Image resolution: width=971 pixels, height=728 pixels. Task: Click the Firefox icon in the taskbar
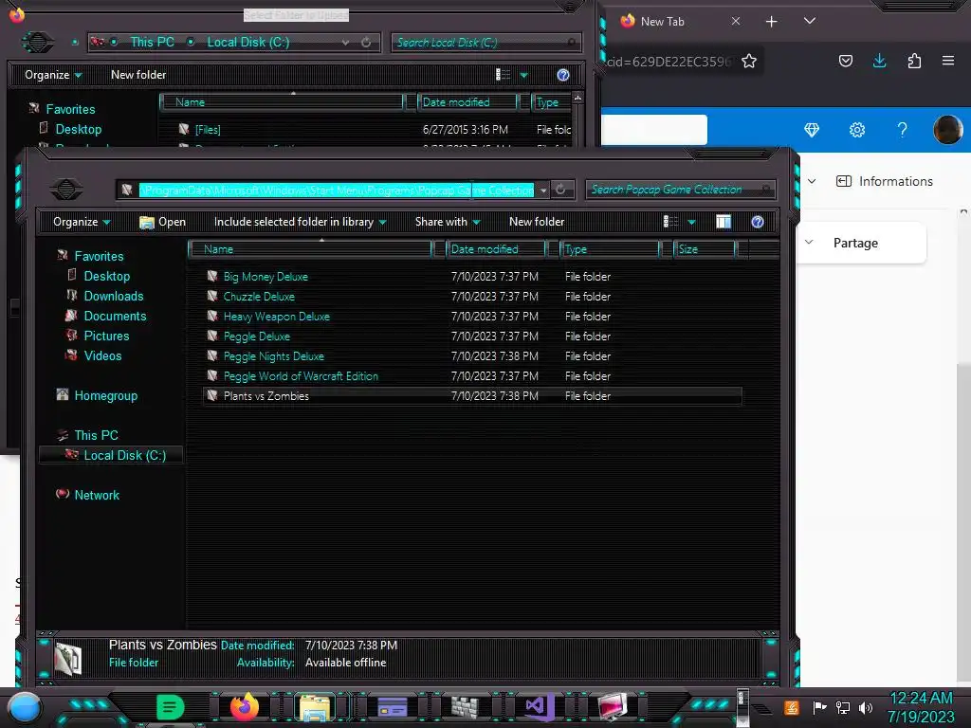[x=244, y=707]
